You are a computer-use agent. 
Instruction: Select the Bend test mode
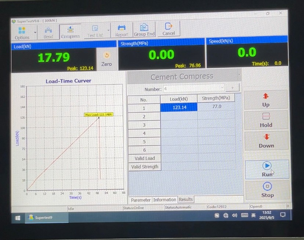[x=48, y=32]
